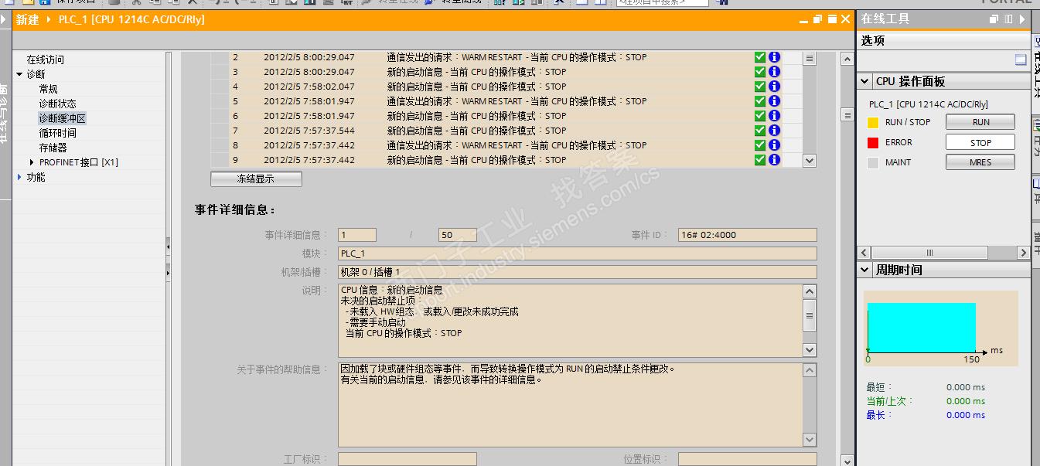Click event table vertical scrollbar thumb
1040x466 pixels.
(810, 58)
